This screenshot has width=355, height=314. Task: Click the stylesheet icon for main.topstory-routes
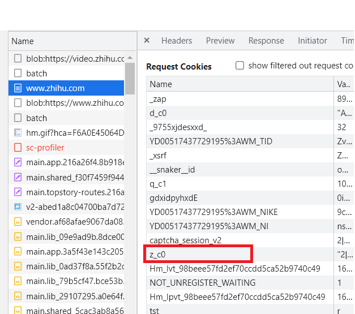tap(18, 192)
